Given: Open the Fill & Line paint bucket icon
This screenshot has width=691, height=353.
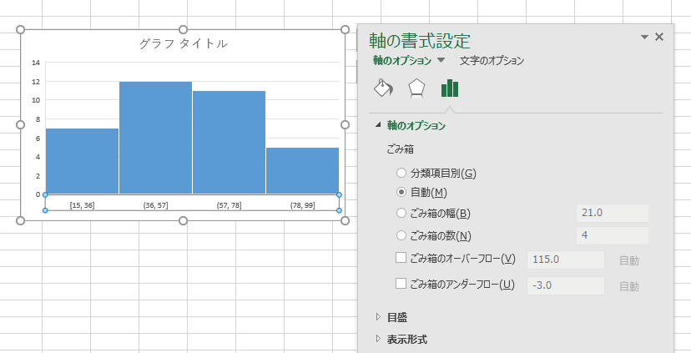Looking at the screenshot, I should click(383, 88).
